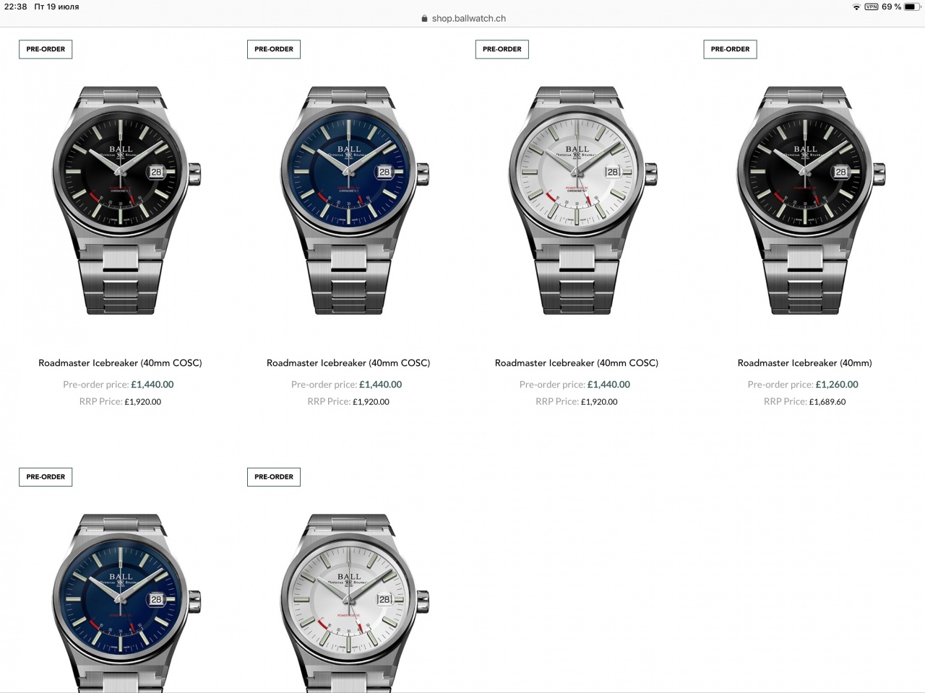Tap the Wi-Fi status icon

[x=856, y=6]
